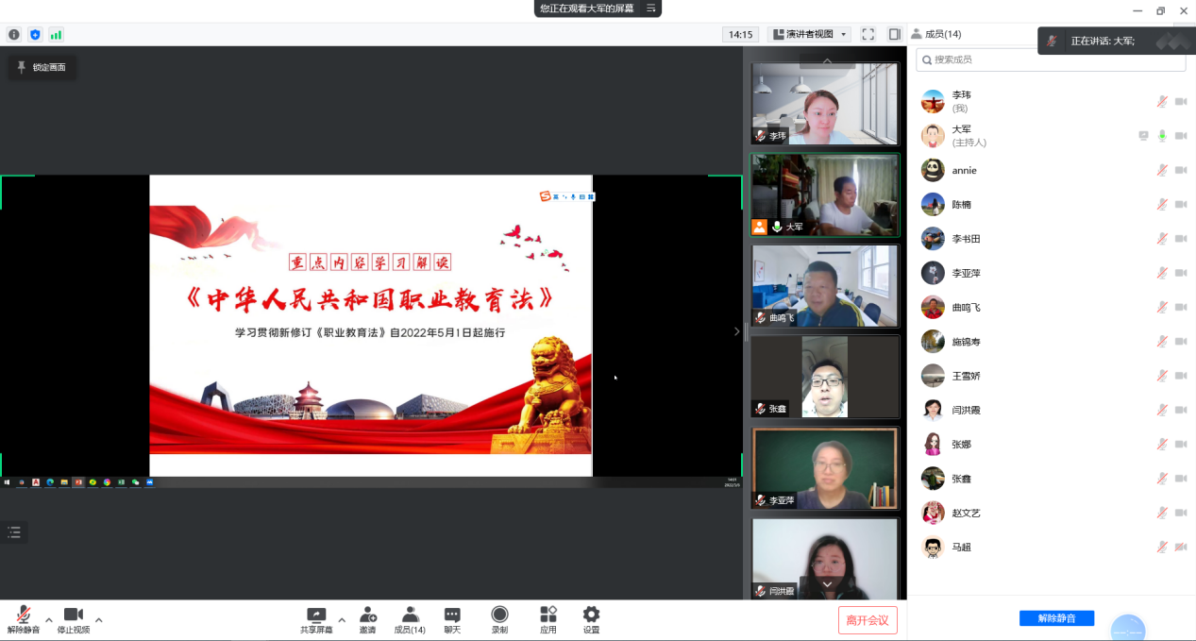The image size is (1196, 641).
Task: Check the green network signal icon
Action: [56, 35]
